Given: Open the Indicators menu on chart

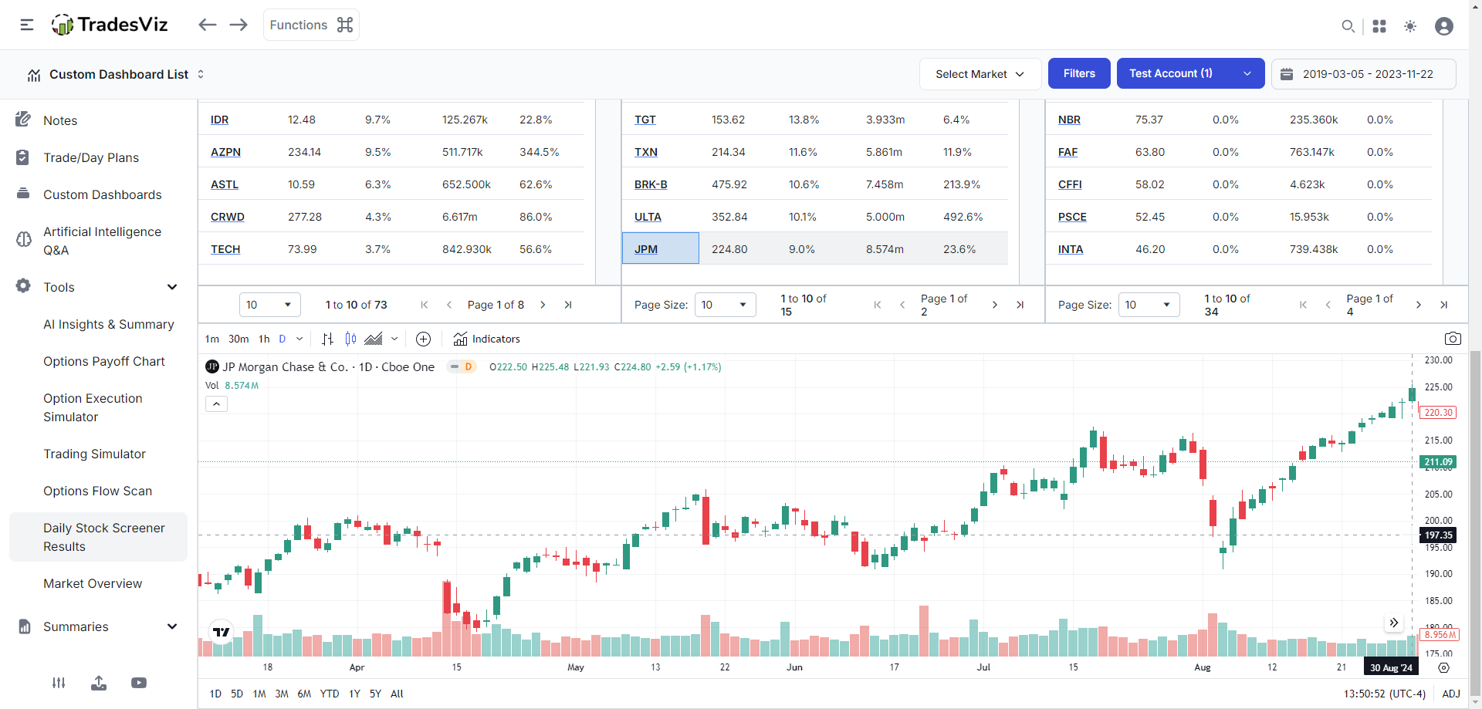Looking at the screenshot, I should coord(486,339).
